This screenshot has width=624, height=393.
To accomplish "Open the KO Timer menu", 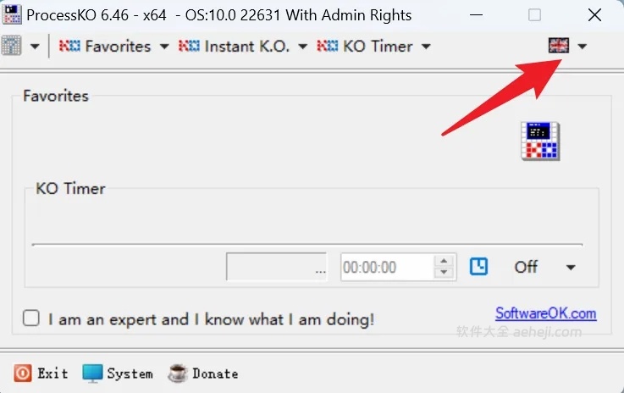I will tap(373, 46).
